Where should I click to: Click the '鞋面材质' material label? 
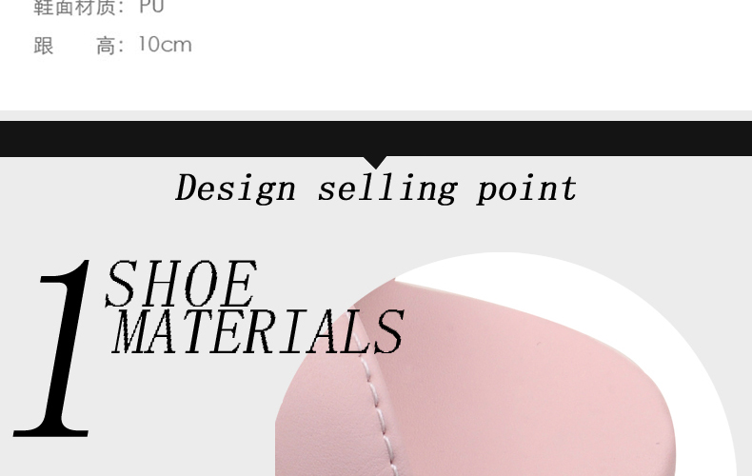[74, 8]
